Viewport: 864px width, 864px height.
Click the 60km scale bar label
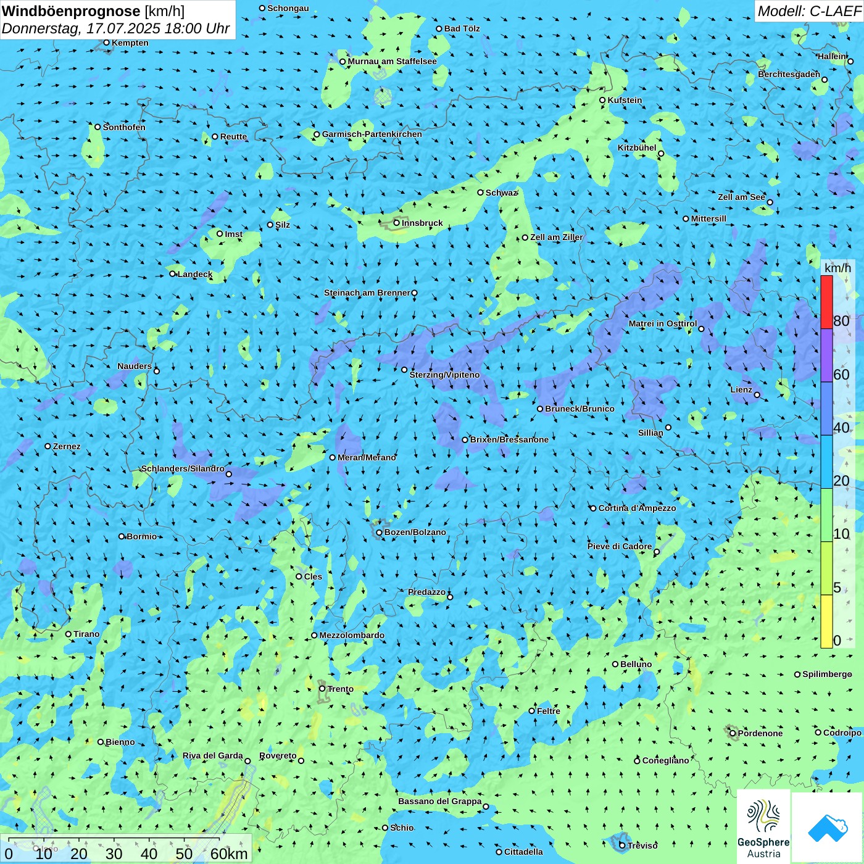point(229,854)
